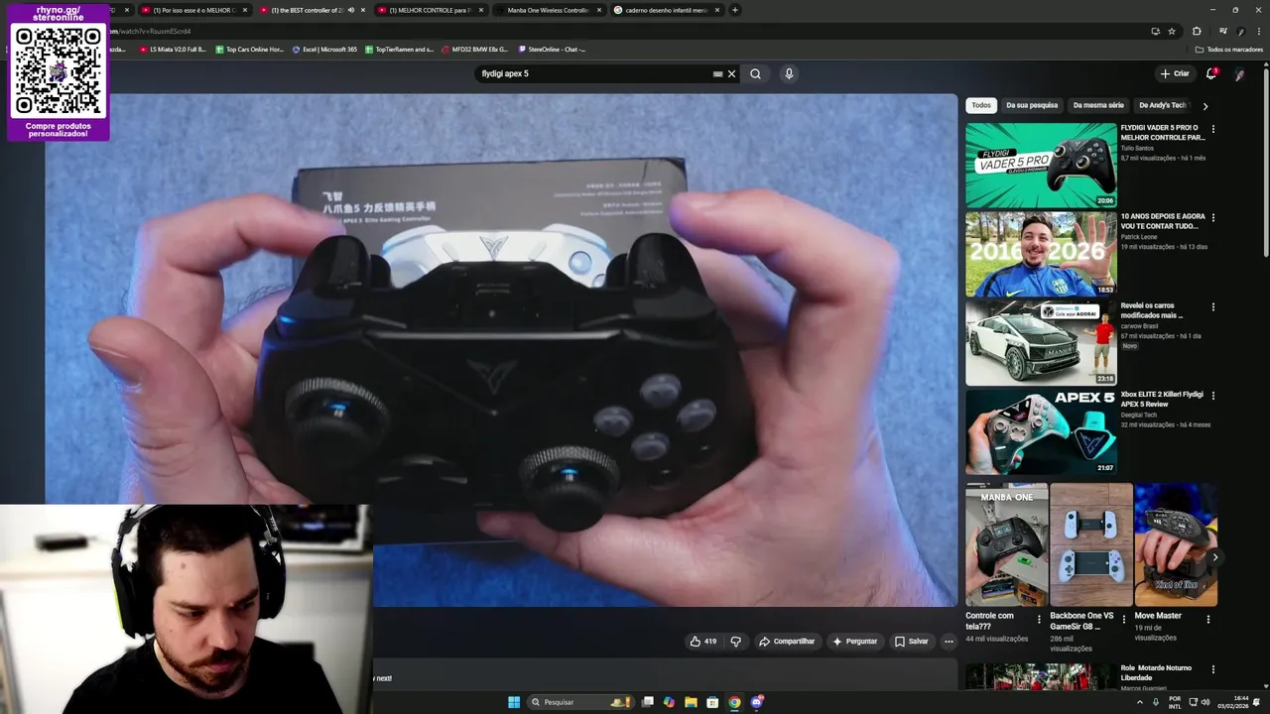Viewport: 1270px width, 714px height.
Task: Open FLYDIGI VADER 5 PRO video thumbnail
Action: click(x=1041, y=165)
